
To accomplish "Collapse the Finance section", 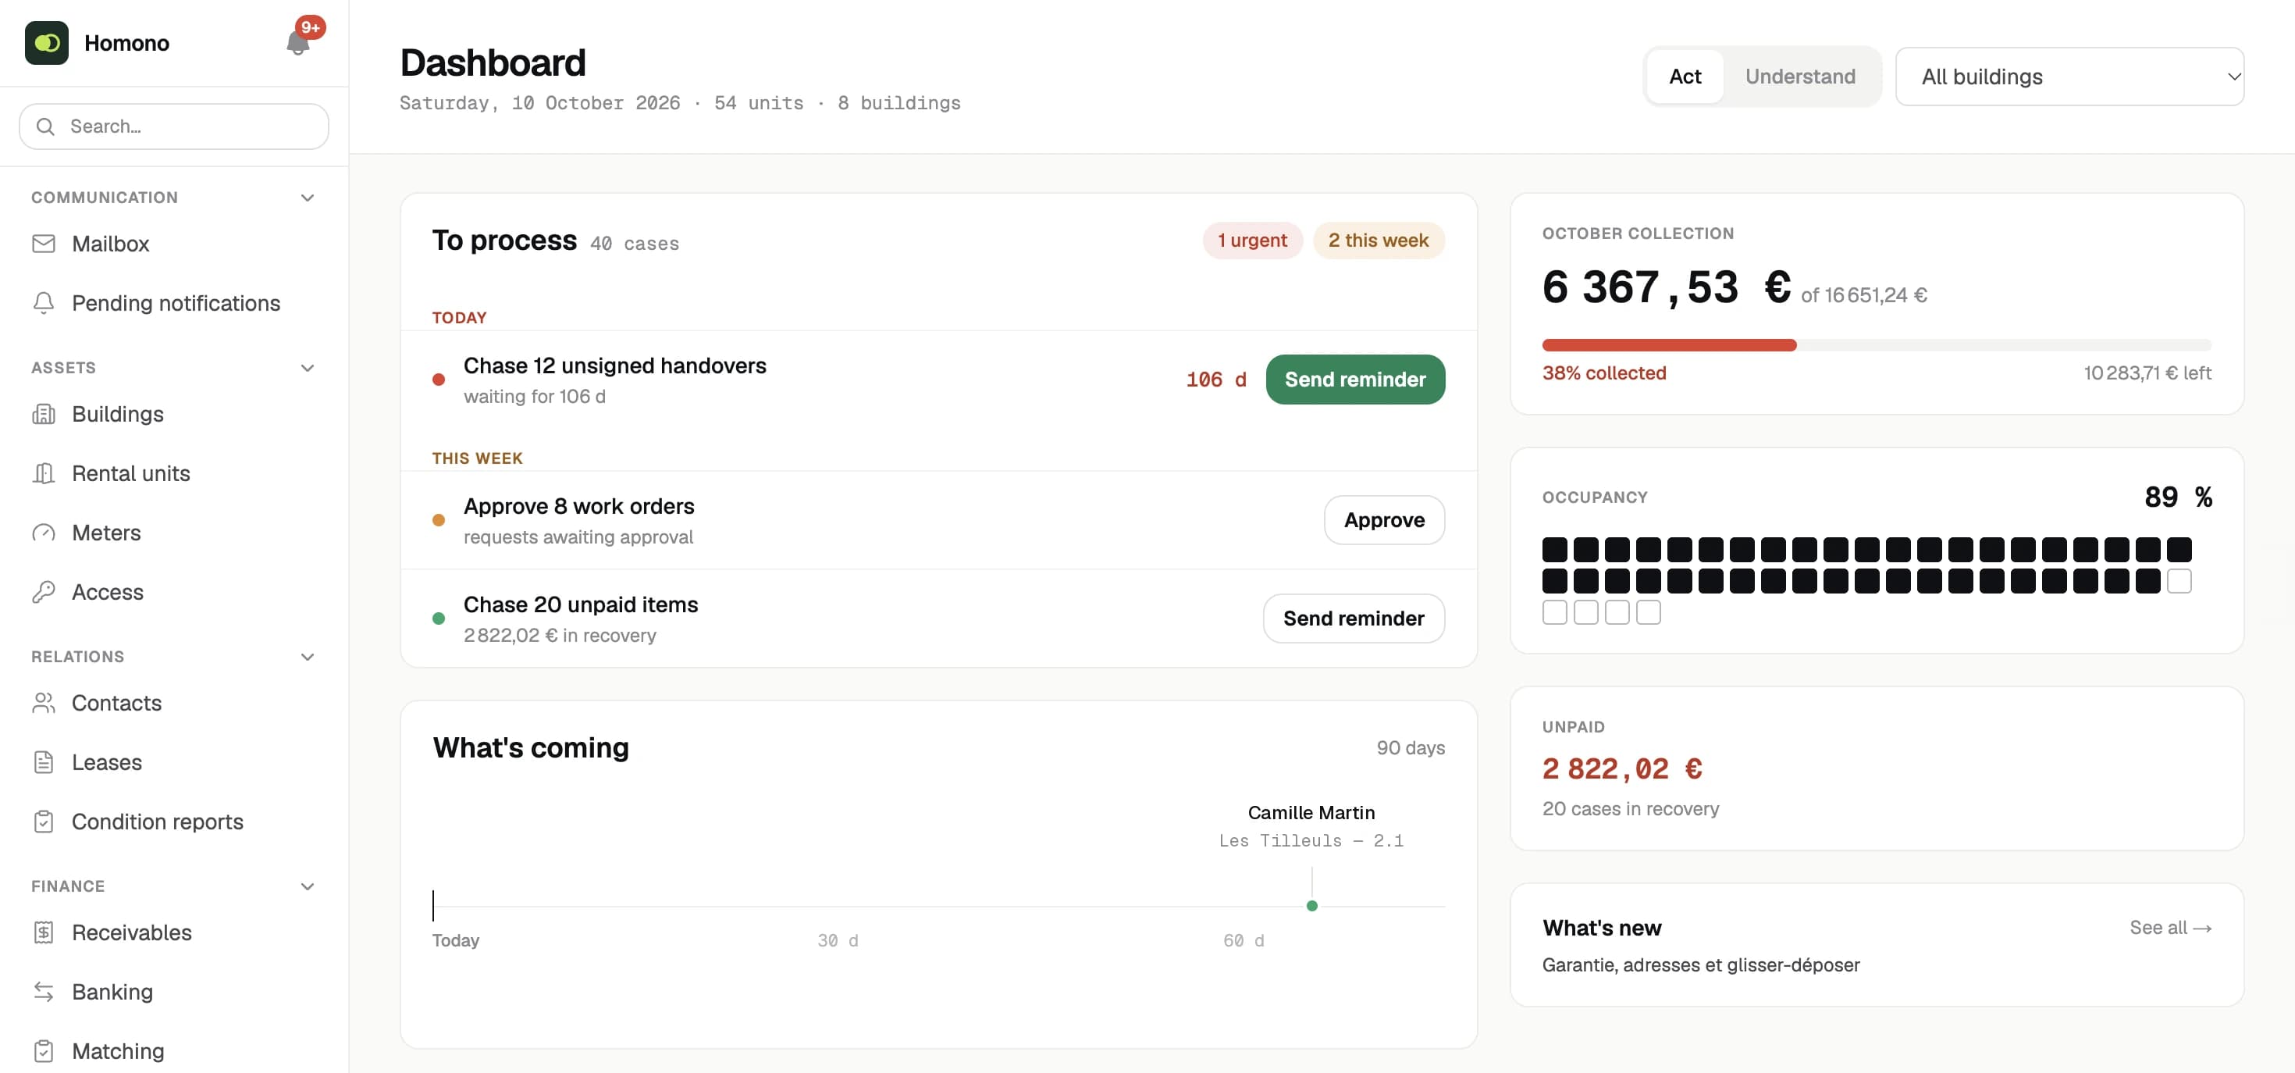I will coord(308,886).
